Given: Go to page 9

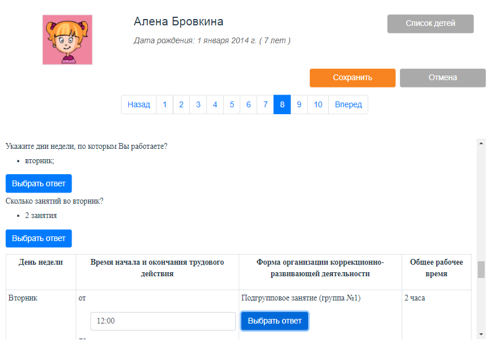Looking at the screenshot, I should [x=299, y=104].
